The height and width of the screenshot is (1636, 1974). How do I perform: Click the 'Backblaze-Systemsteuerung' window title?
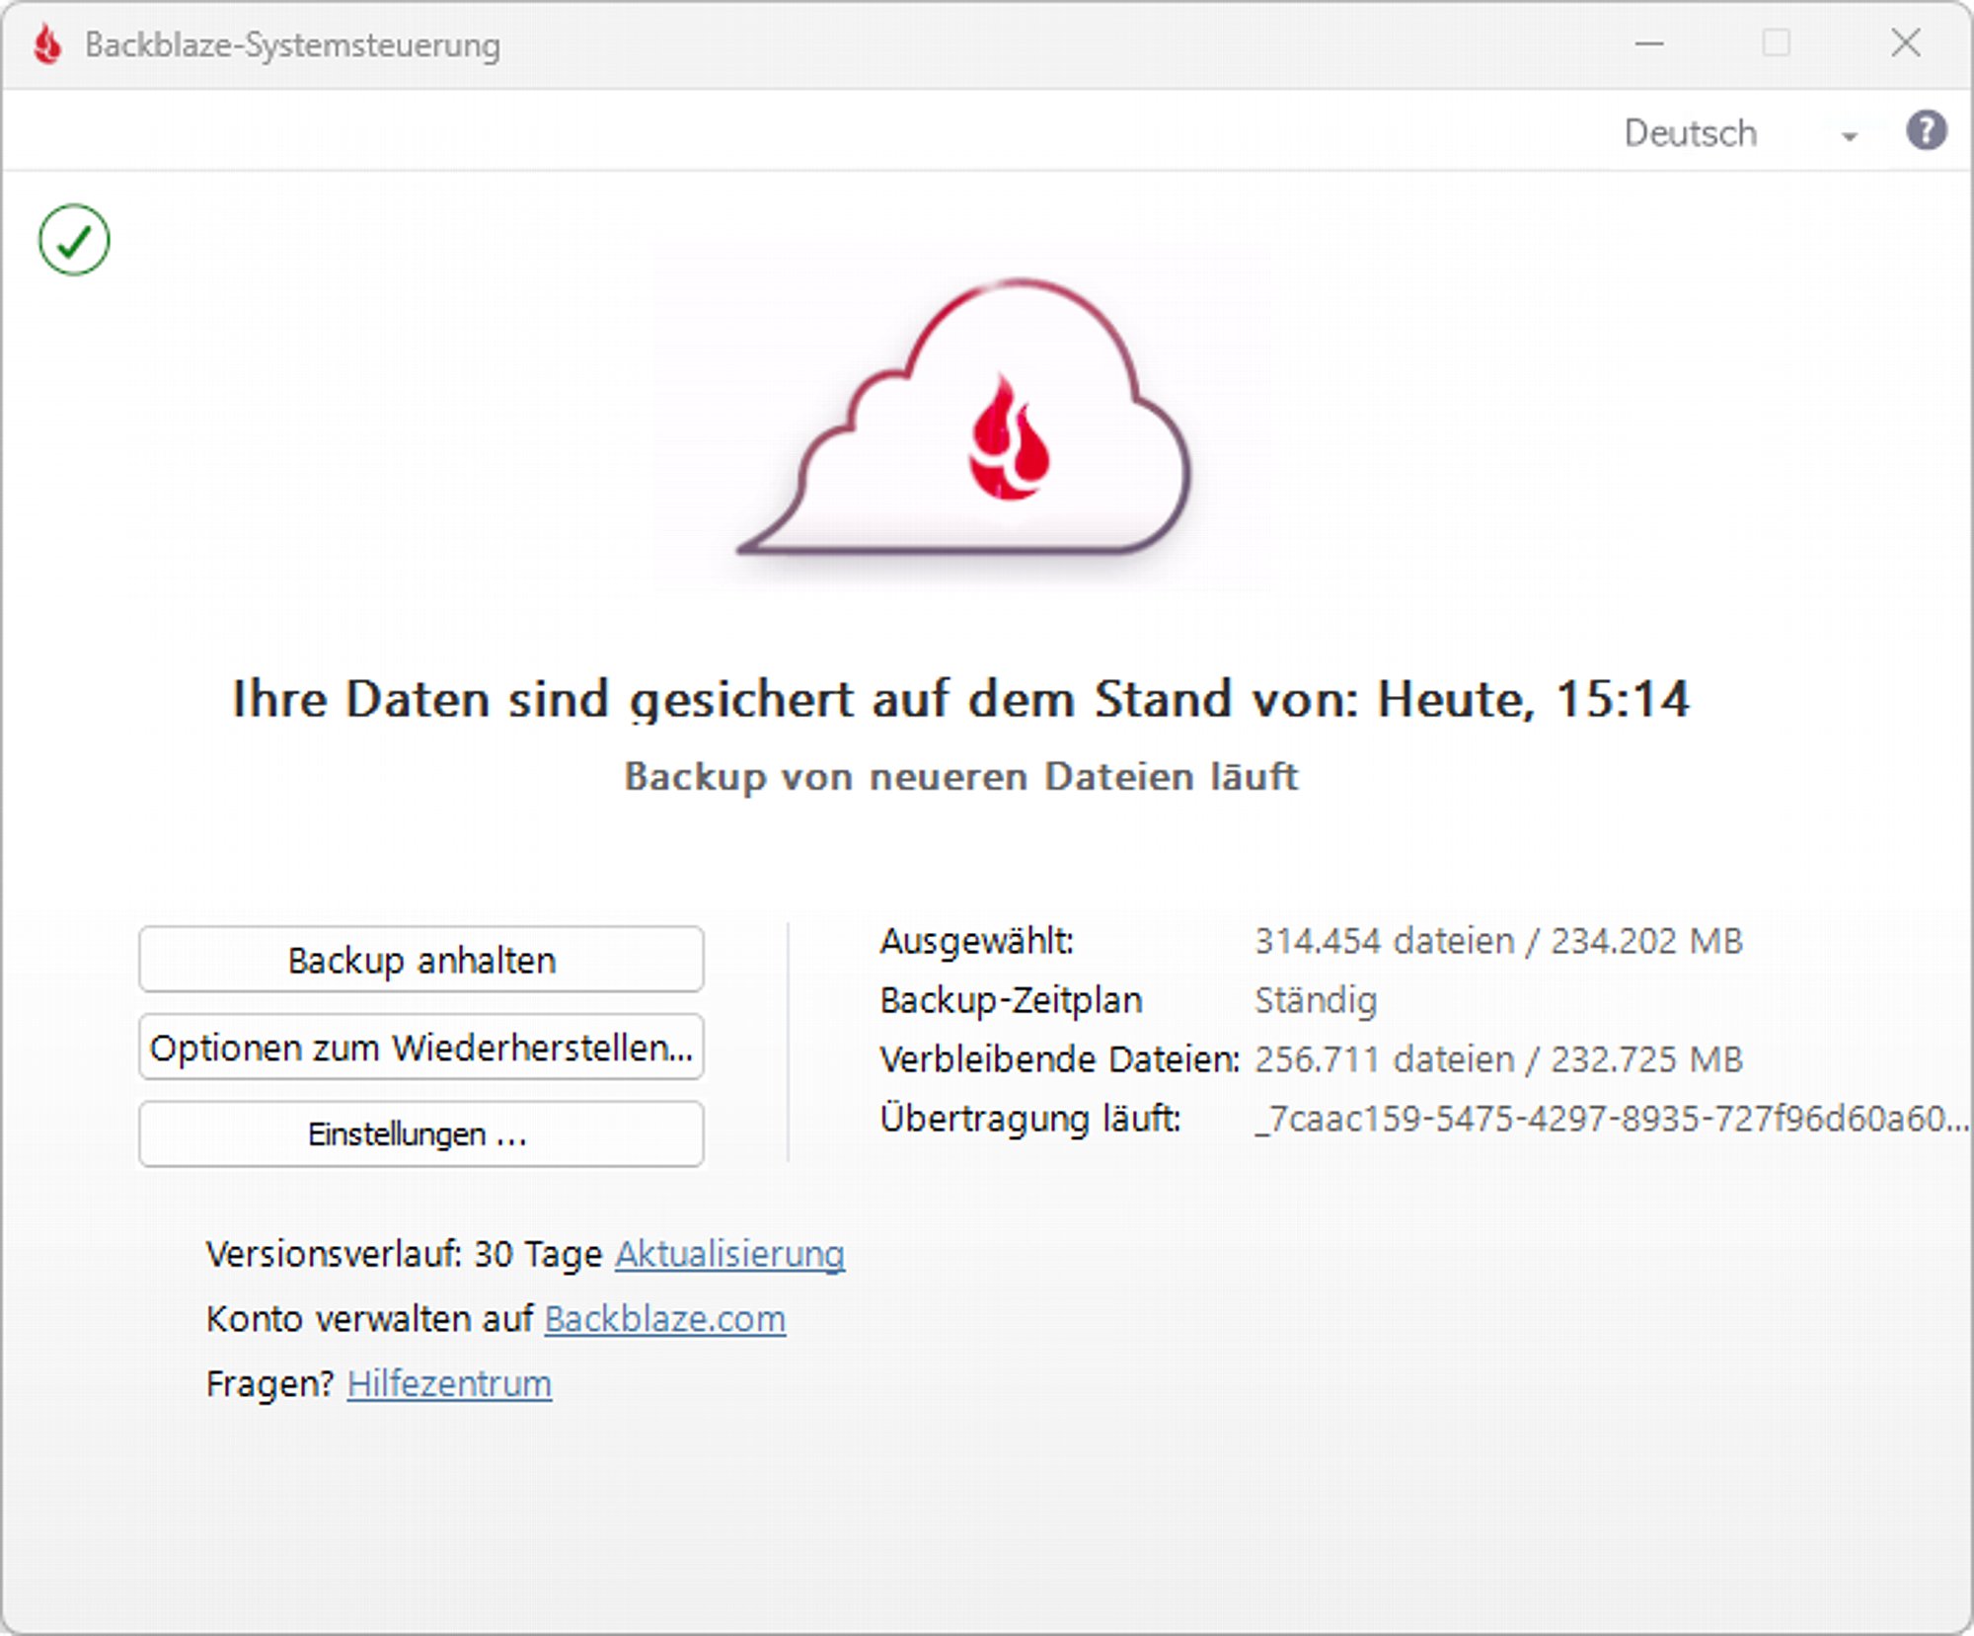[x=292, y=45]
